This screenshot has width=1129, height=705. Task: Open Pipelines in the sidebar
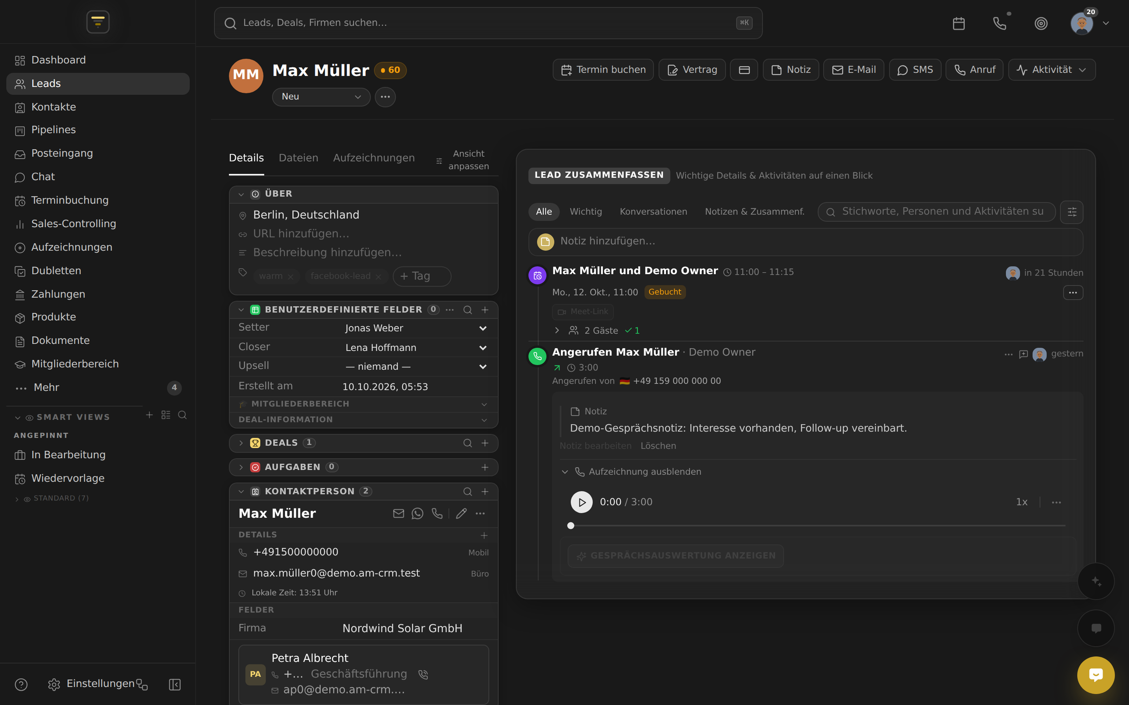tap(98, 130)
